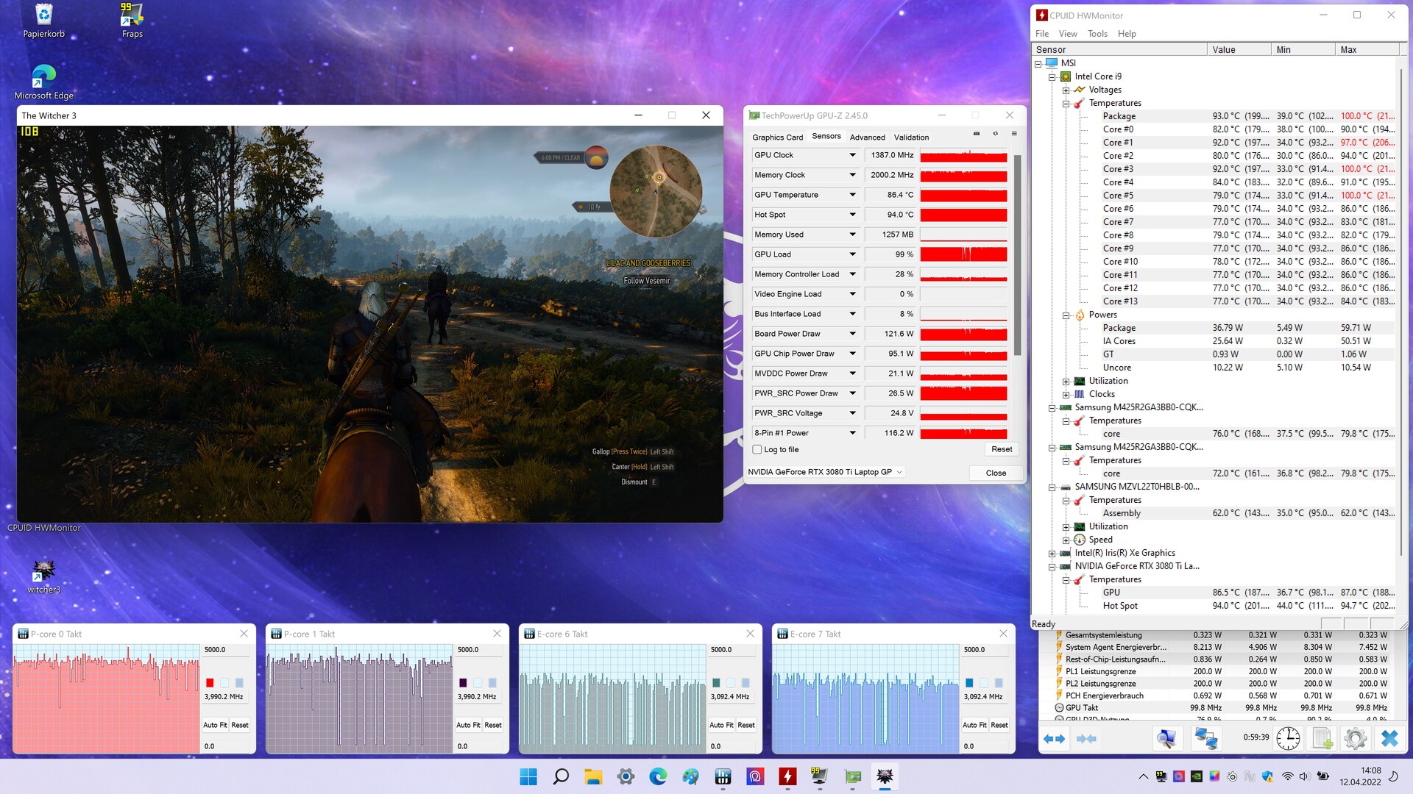1413x794 pixels.
Task: Open the Paint palette taskbar icon
Action: pos(690,776)
